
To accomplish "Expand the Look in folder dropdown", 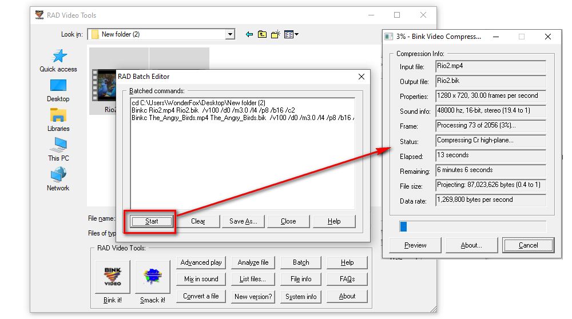I will 230,34.
